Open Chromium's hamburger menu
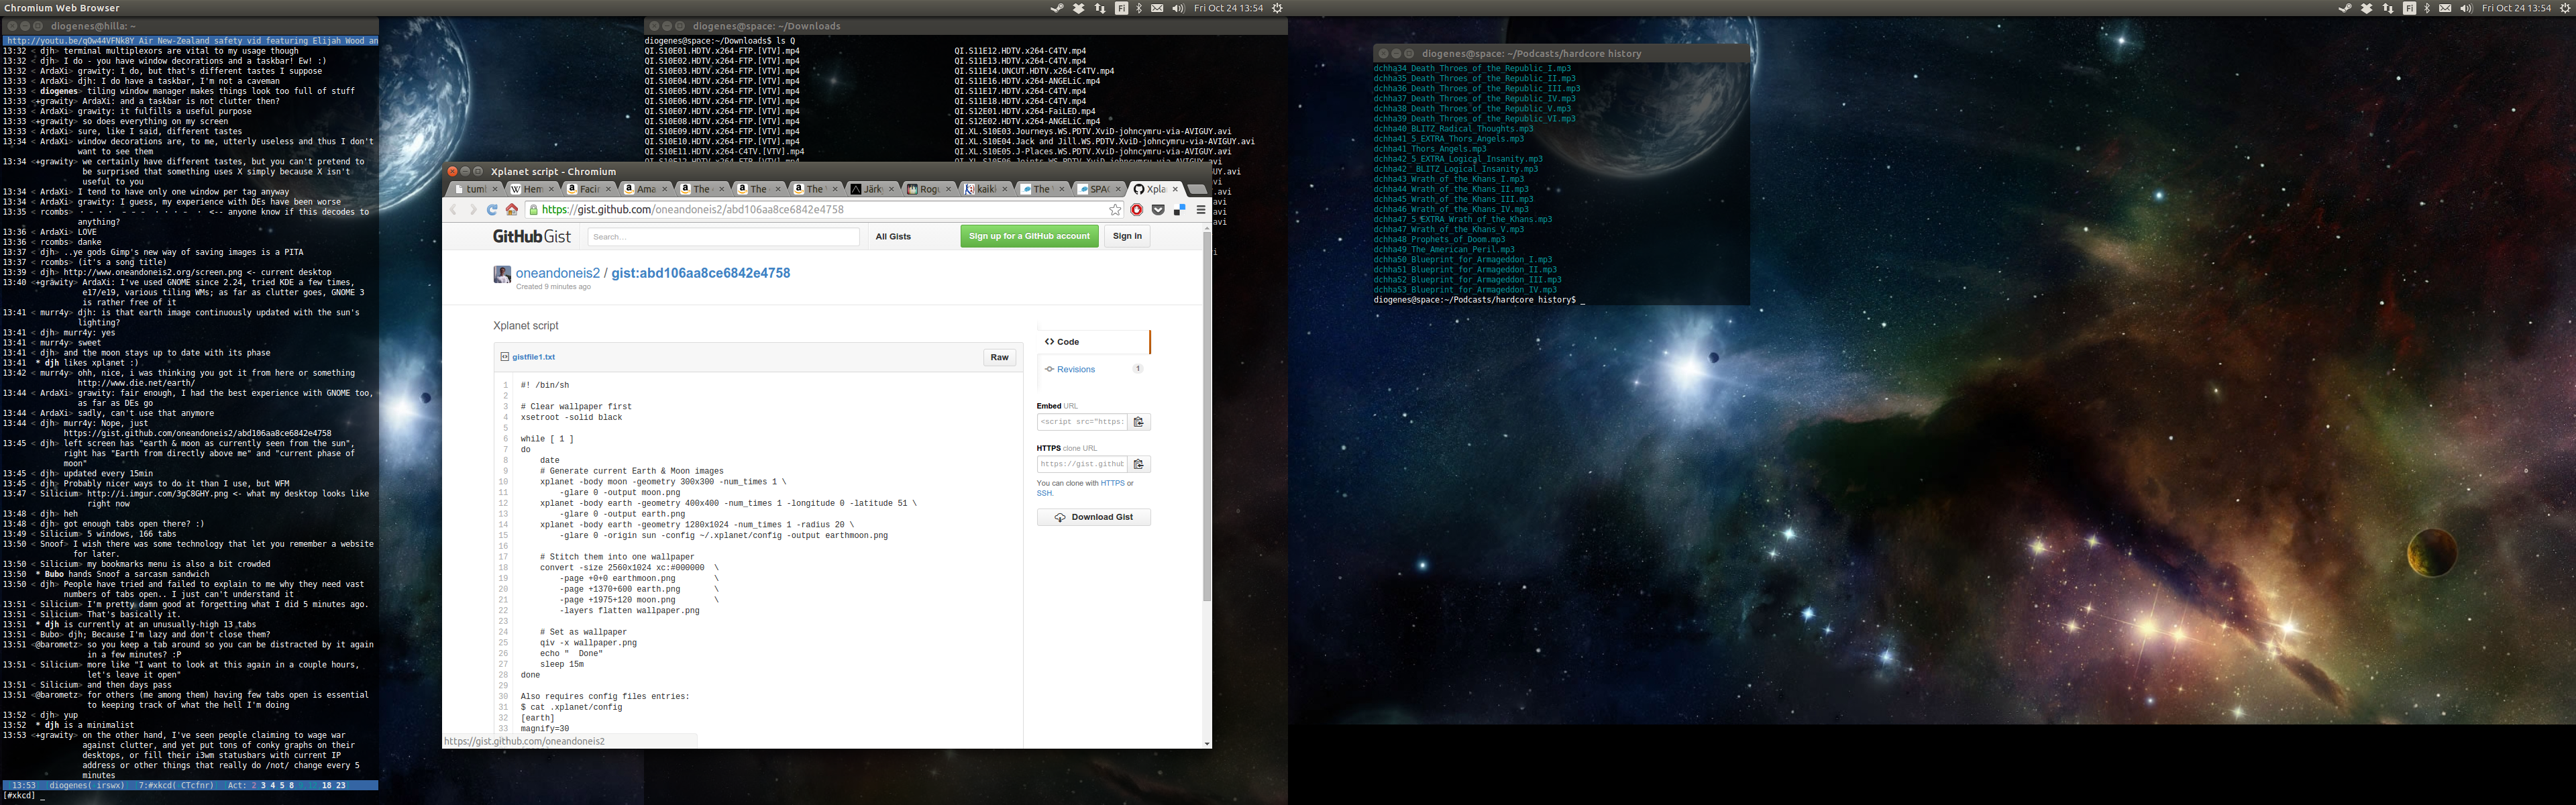2576x805 pixels. point(1201,210)
